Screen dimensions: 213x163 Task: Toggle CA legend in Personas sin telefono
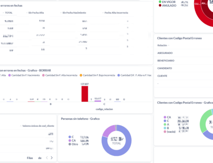[72, 140]
